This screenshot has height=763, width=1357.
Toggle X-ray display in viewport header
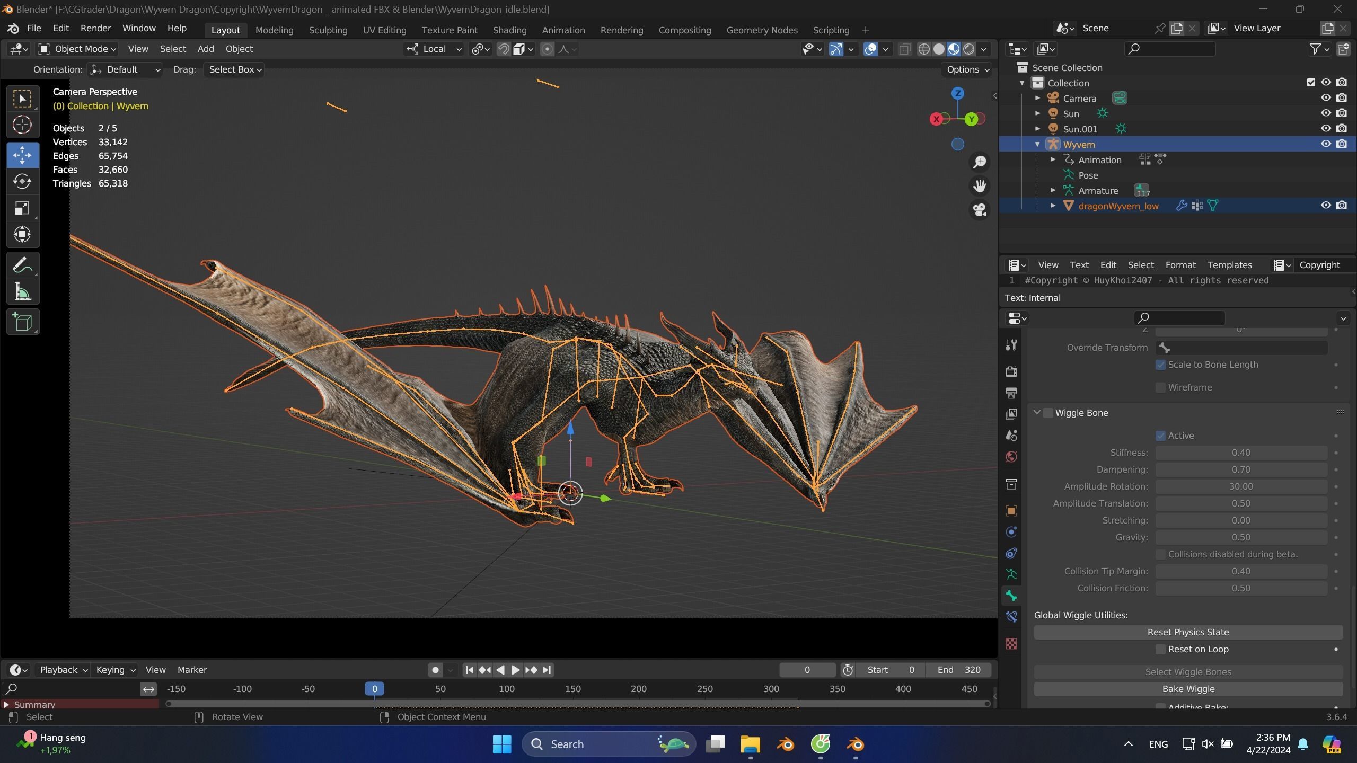point(904,49)
